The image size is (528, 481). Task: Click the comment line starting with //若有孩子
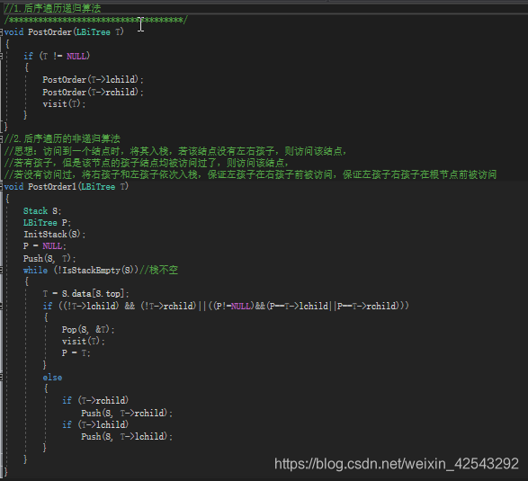[147, 163]
